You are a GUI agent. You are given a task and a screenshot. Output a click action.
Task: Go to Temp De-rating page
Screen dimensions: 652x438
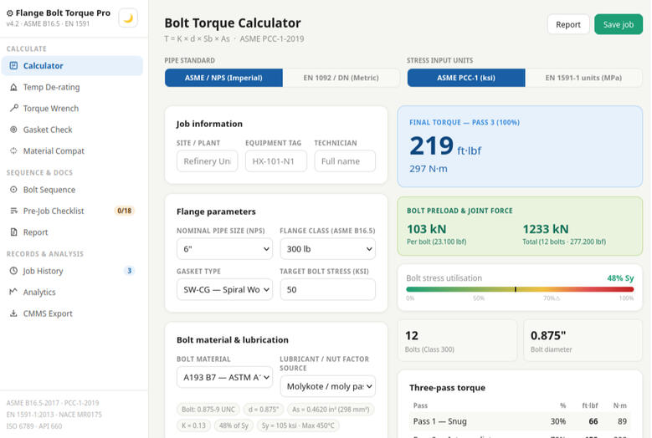click(72, 87)
